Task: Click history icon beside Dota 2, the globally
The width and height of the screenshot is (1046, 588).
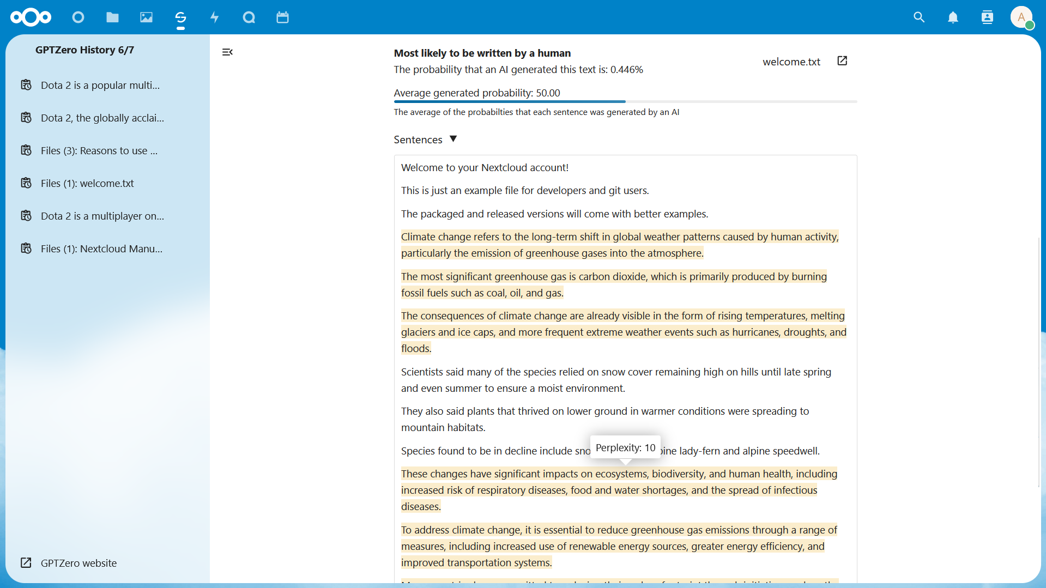Action: coord(26,118)
